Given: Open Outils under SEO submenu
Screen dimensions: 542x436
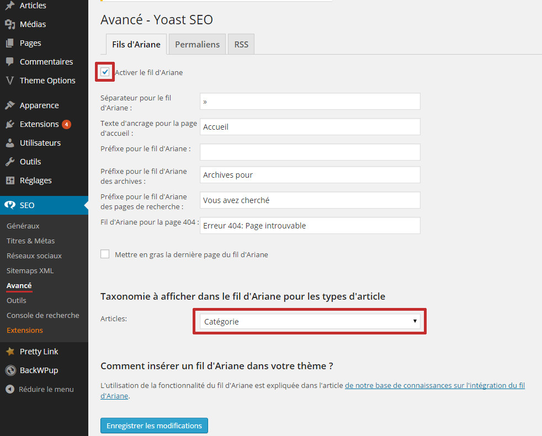Looking at the screenshot, I should tap(16, 300).
